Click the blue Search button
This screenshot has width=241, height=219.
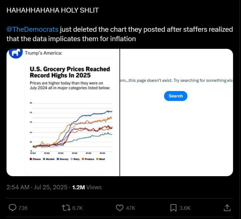point(176,96)
